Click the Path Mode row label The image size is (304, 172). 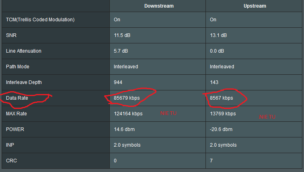pyautogui.click(x=18, y=67)
